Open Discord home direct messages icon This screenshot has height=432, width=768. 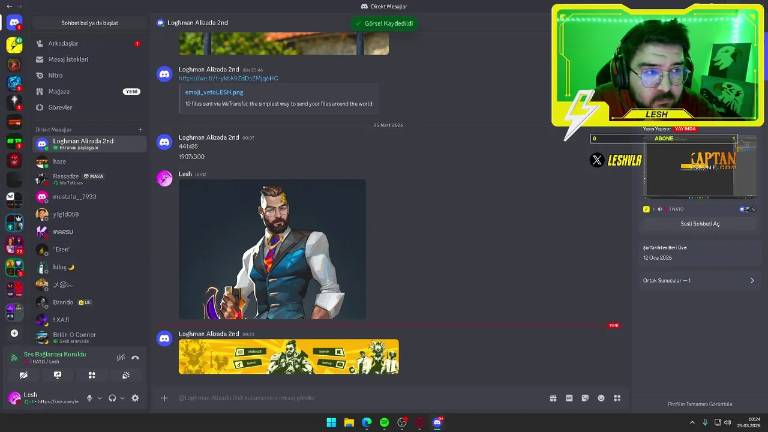click(14, 23)
